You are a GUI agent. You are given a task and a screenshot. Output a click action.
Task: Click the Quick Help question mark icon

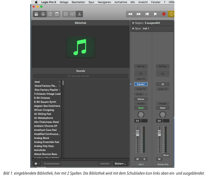coord(50,14)
